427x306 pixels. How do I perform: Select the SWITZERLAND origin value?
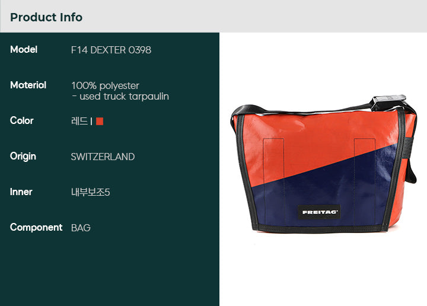tap(103, 157)
